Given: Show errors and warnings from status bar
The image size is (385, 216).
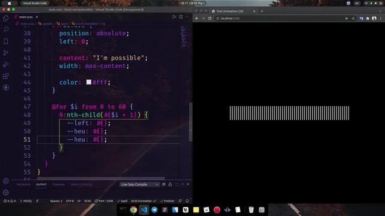Looking at the screenshot, I should coord(10,201).
